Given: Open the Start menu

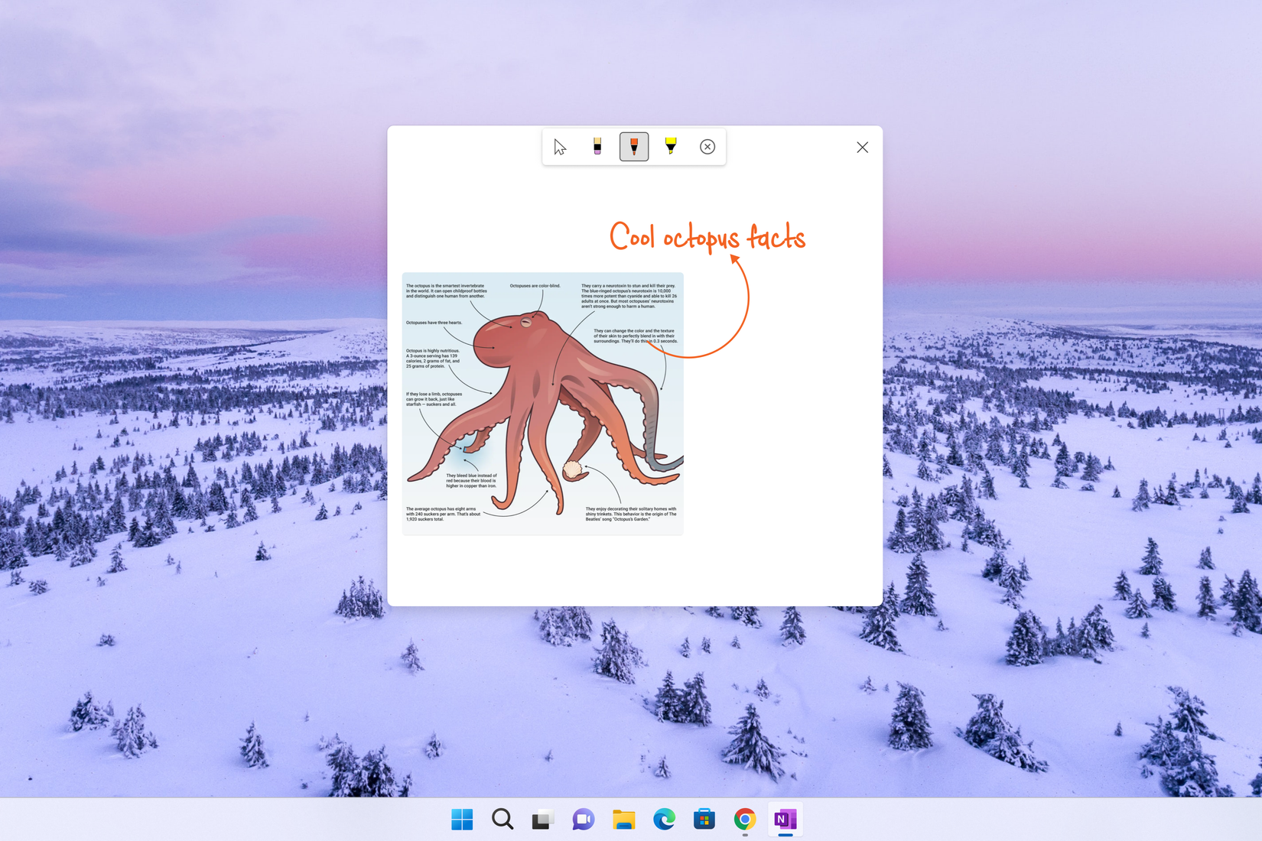Looking at the screenshot, I should [461, 820].
